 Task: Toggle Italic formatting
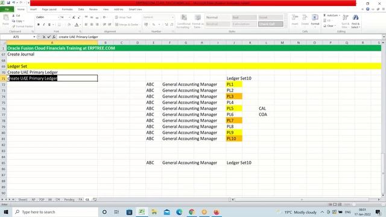[44, 25]
